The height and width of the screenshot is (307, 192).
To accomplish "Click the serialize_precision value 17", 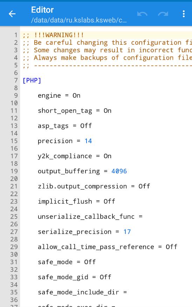I will click(x=127, y=232).
